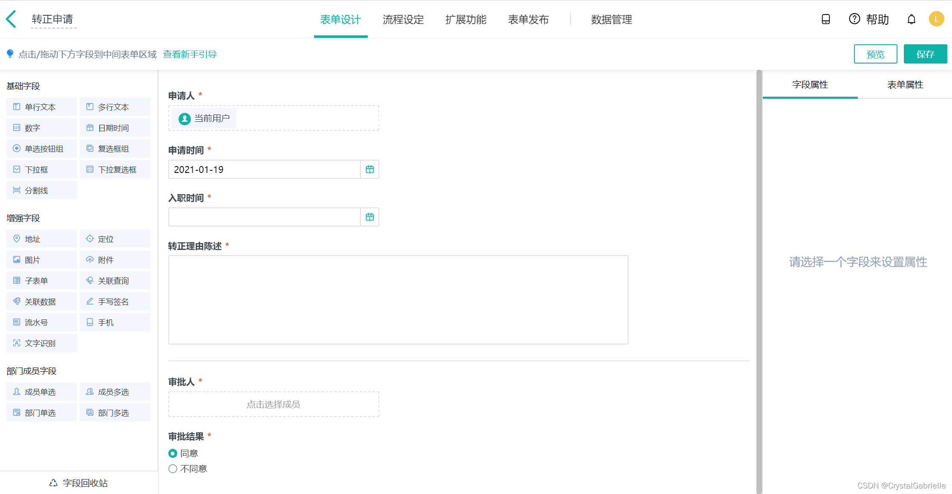
Task: Add a 下拉复选框 field
Action: point(115,169)
